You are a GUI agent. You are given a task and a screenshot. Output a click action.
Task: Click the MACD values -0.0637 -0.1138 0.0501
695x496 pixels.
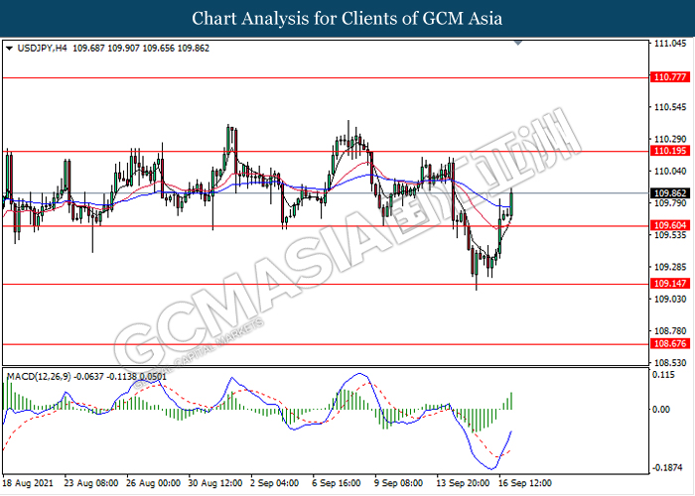pyautogui.click(x=120, y=377)
